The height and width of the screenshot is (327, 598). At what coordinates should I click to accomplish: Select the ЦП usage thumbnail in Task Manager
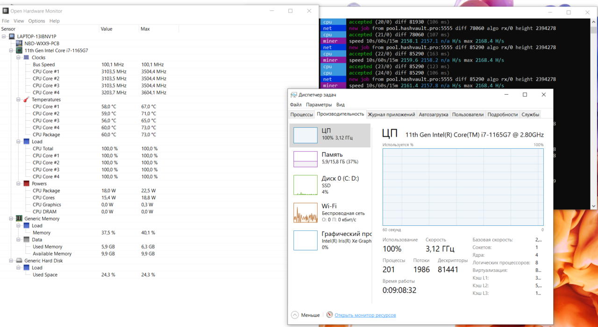pos(305,135)
